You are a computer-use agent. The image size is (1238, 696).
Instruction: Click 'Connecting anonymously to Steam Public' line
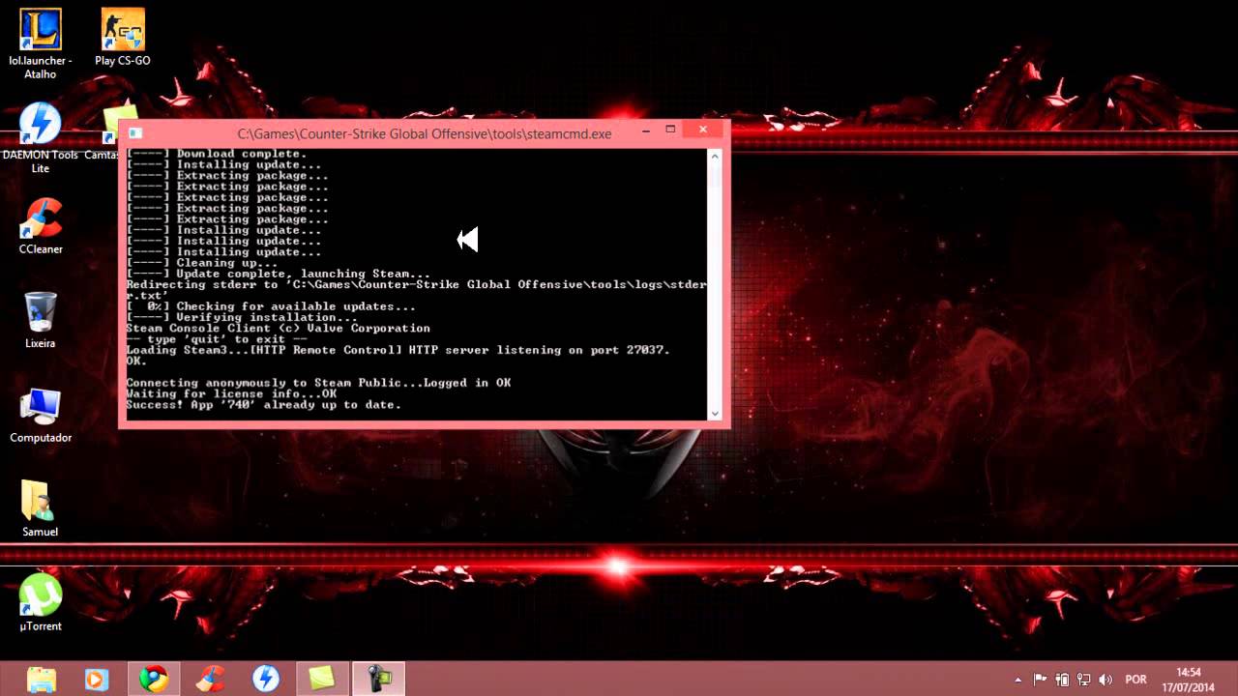pyautogui.click(x=318, y=383)
